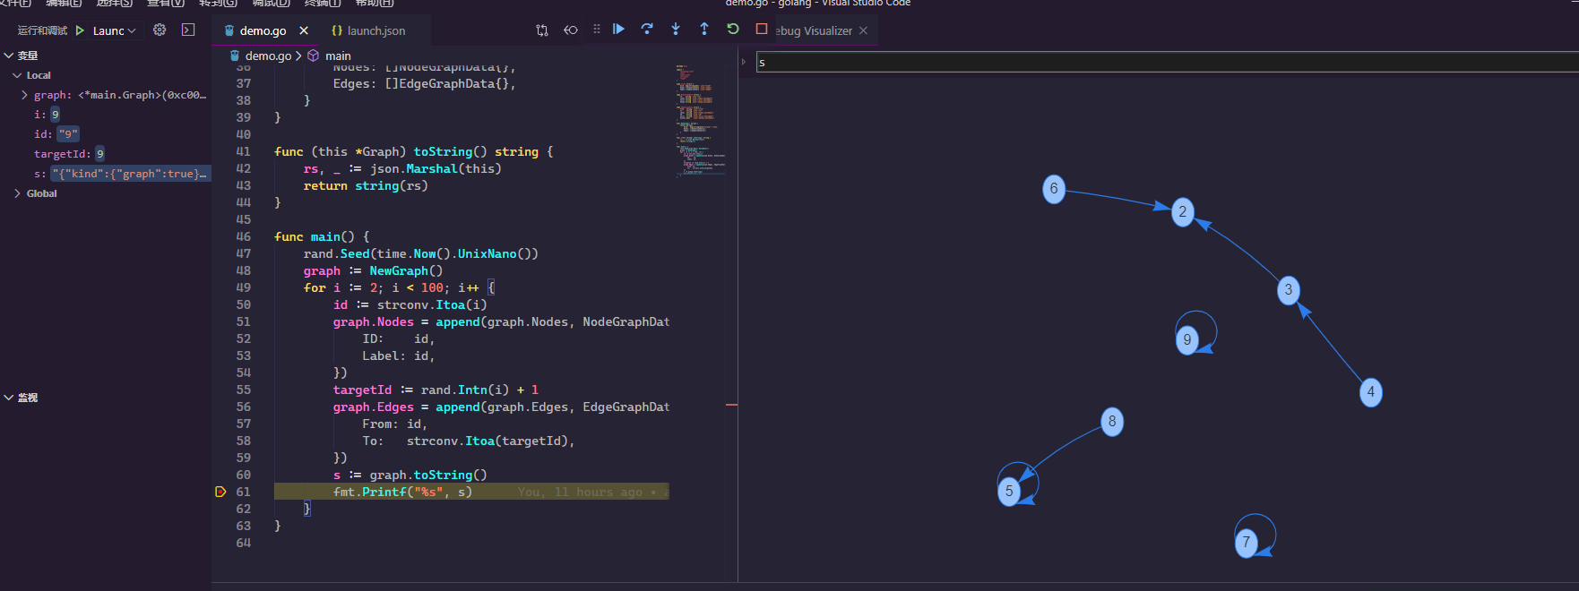This screenshot has width=1579, height=591.
Task: Restart the debug session
Action: click(733, 29)
